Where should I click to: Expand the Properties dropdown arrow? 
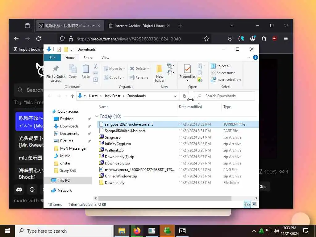point(187,81)
